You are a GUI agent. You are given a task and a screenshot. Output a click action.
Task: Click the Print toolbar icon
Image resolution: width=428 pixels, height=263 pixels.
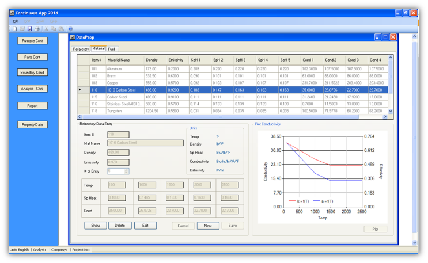(x=37, y=29)
